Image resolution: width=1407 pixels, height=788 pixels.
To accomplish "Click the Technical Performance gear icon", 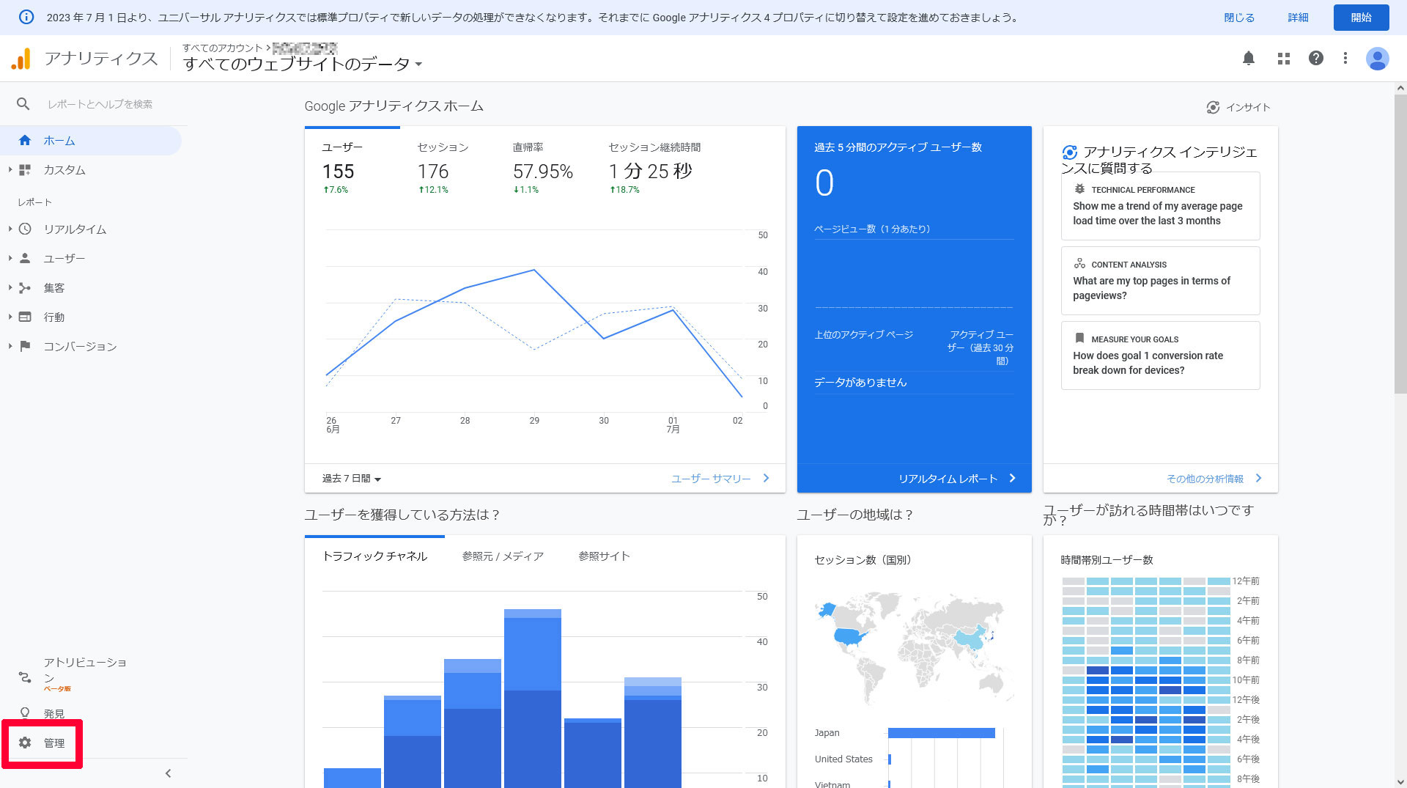I will (1079, 189).
